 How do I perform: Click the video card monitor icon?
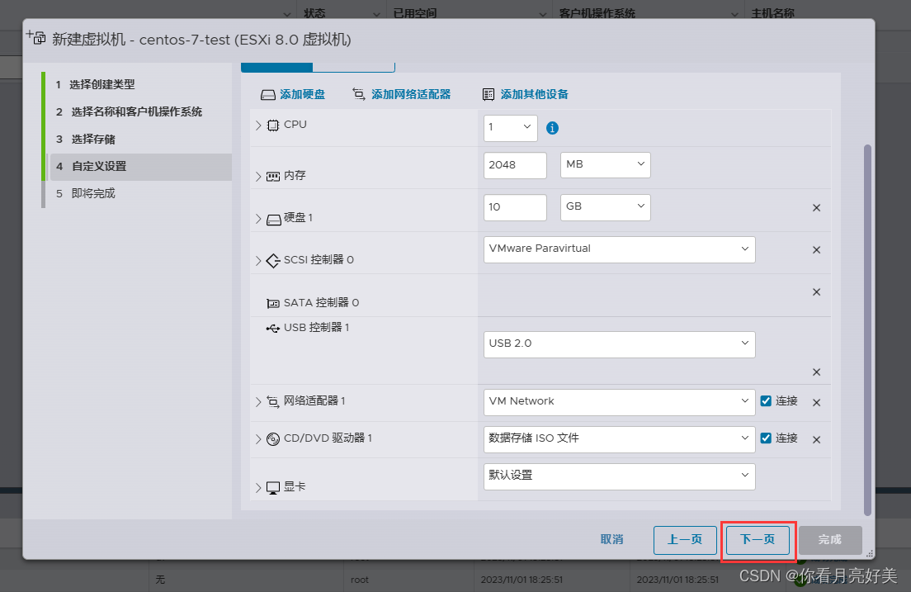[273, 487]
